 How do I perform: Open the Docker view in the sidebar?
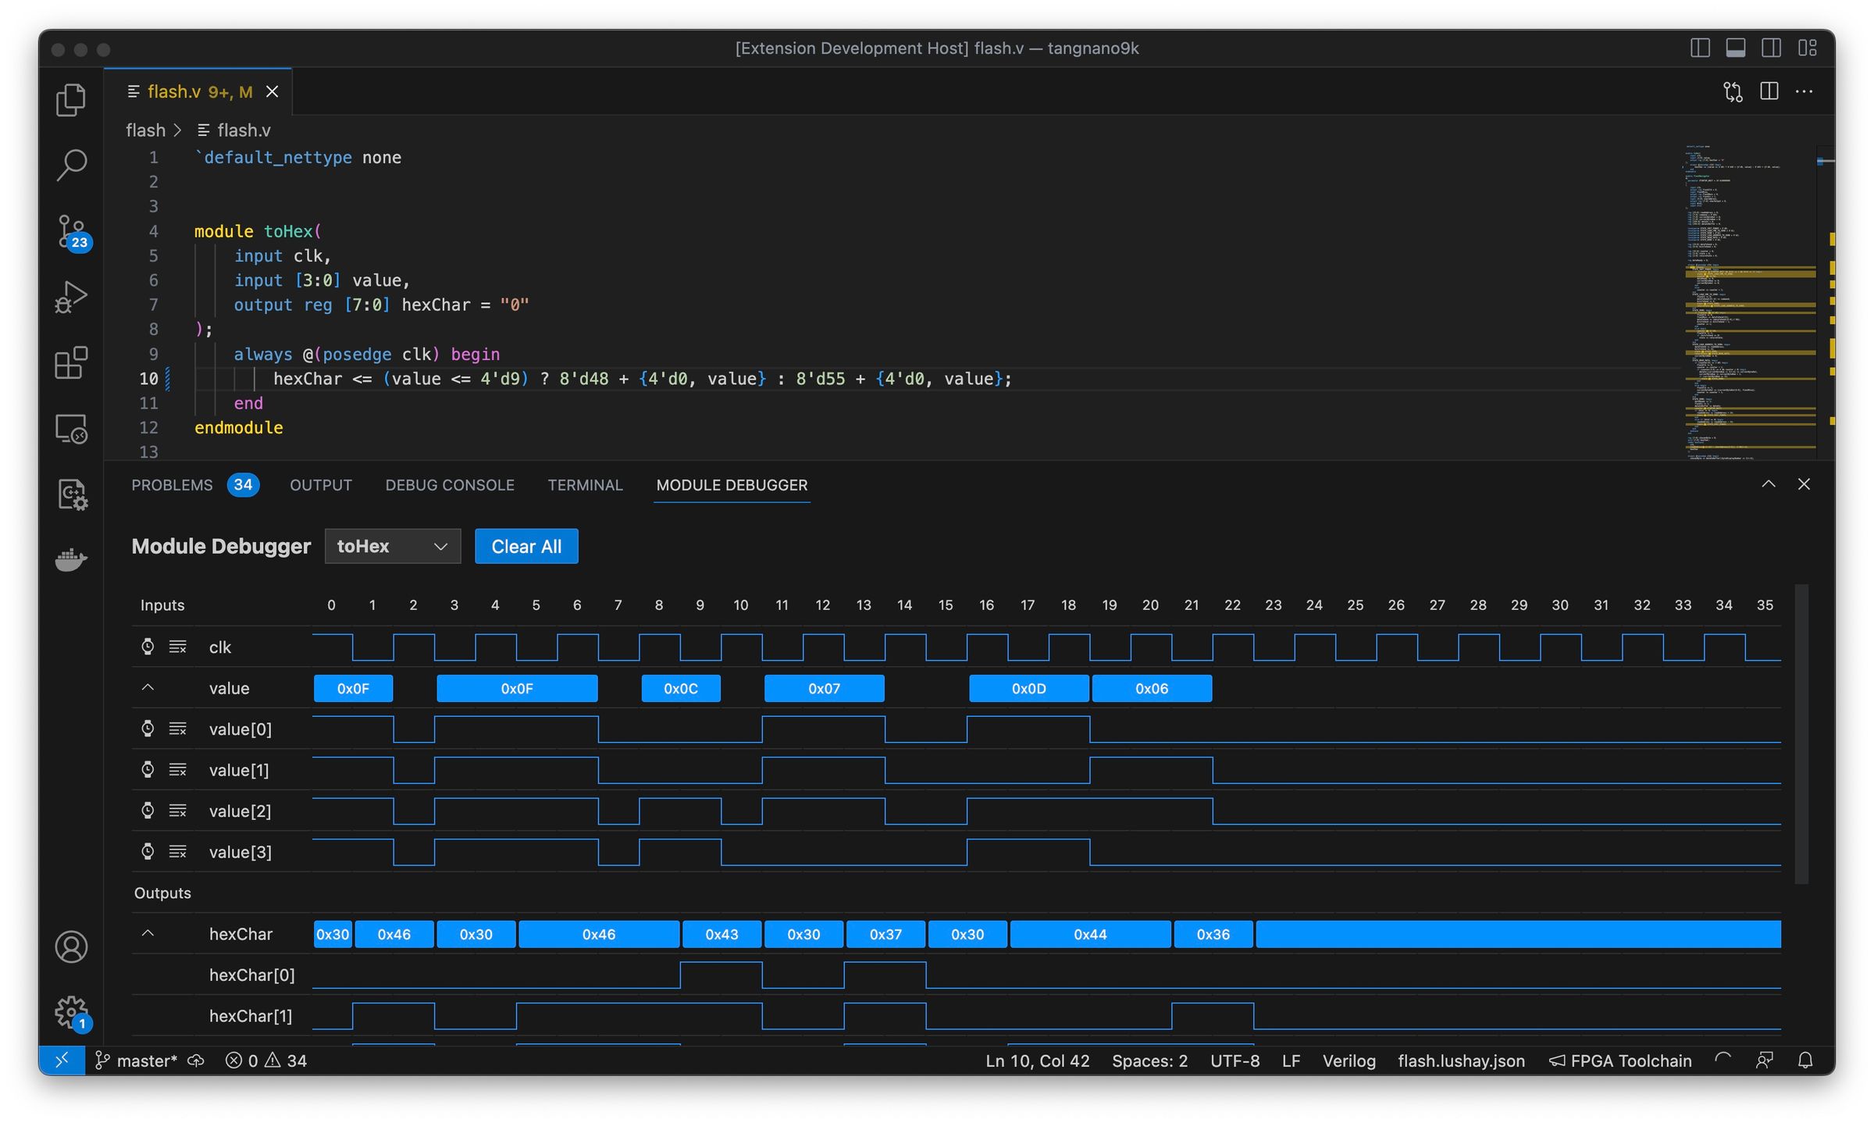click(70, 559)
